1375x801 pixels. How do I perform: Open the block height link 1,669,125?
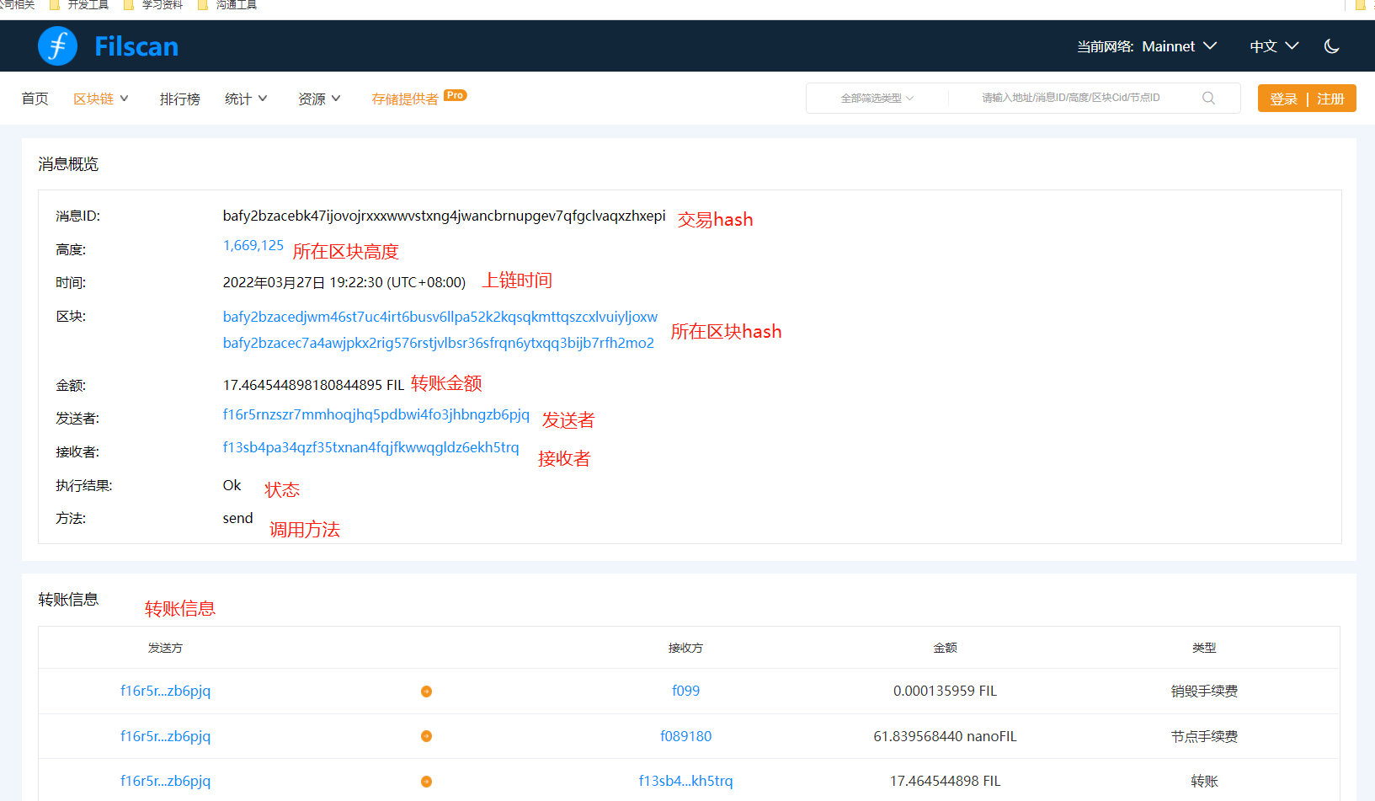point(253,245)
